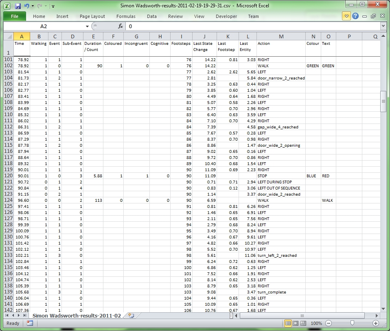Click the 'BLUE' colour cell

point(313,176)
